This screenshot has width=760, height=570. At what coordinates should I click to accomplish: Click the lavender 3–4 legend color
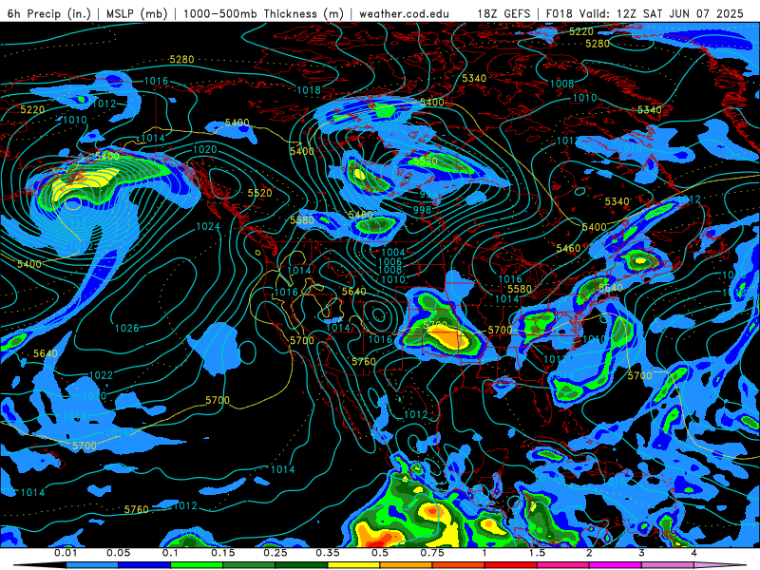click(x=668, y=565)
